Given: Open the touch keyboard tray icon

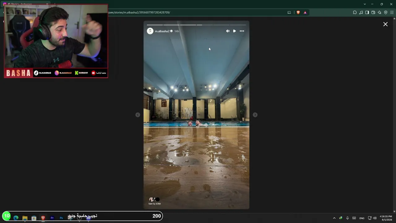Looking at the screenshot, I should click(354, 218).
